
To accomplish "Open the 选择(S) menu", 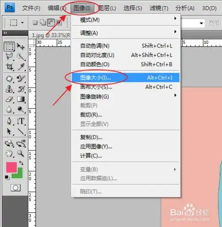I will [133, 8].
